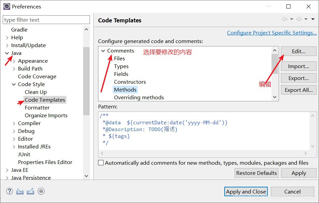Maximize the Preferences window
This screenshot has height=203, width=319.
288,6
